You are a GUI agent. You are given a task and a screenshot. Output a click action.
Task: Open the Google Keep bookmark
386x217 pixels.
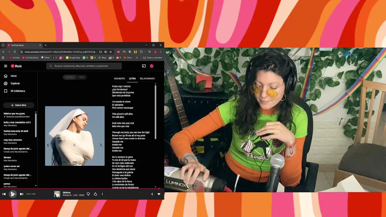(x=73, y=58)
